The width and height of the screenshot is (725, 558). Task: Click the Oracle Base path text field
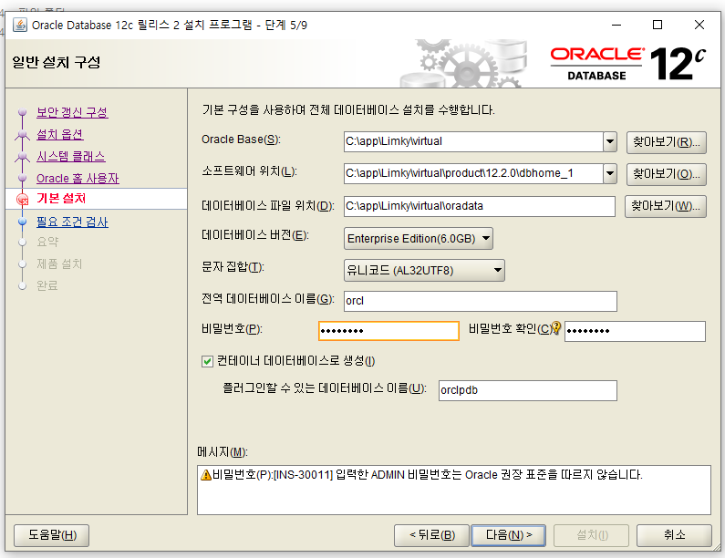(473, 141)
